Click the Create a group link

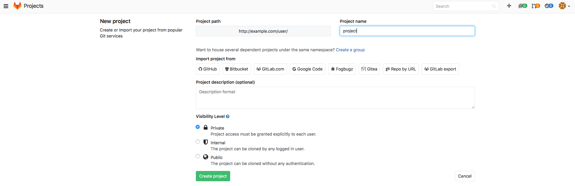350,50
